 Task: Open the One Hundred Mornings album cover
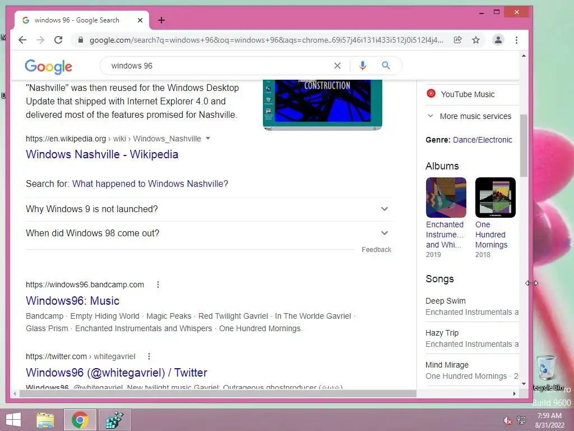[x=496, y=198]
